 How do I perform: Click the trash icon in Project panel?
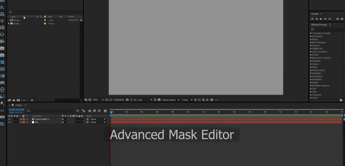[x=32, y=100]
